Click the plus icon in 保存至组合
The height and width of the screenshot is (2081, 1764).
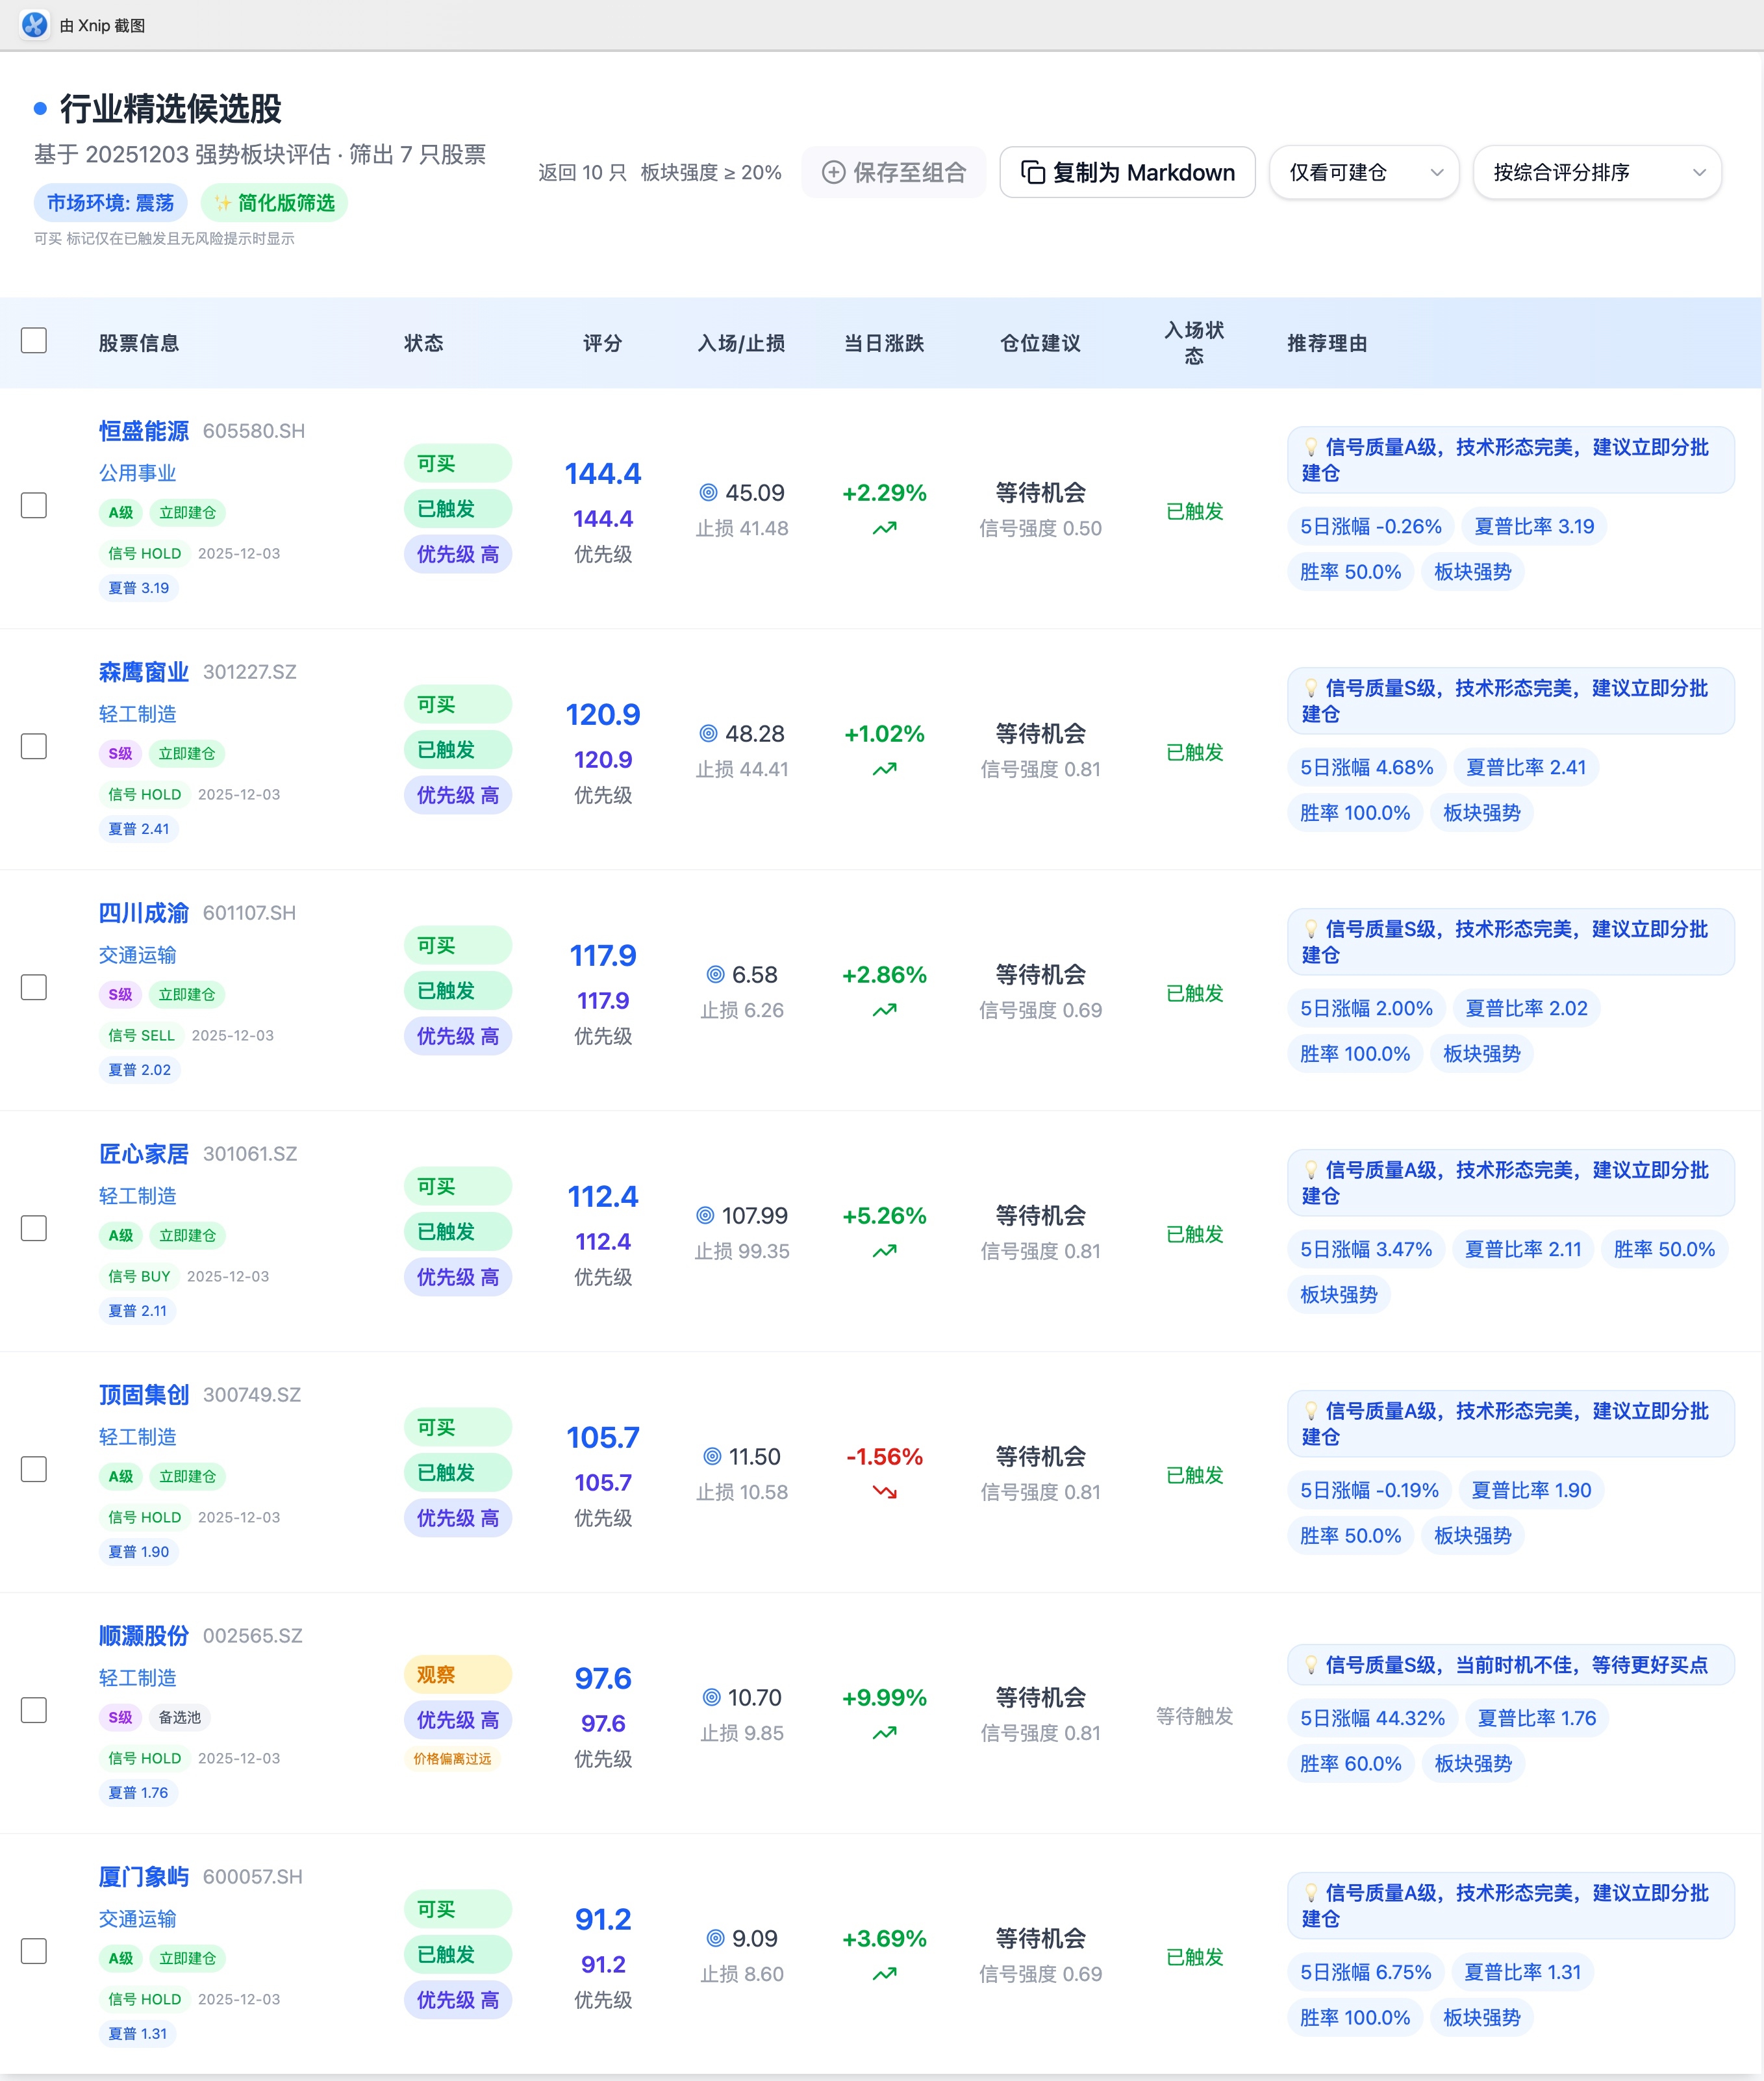(x=833, y=172)
